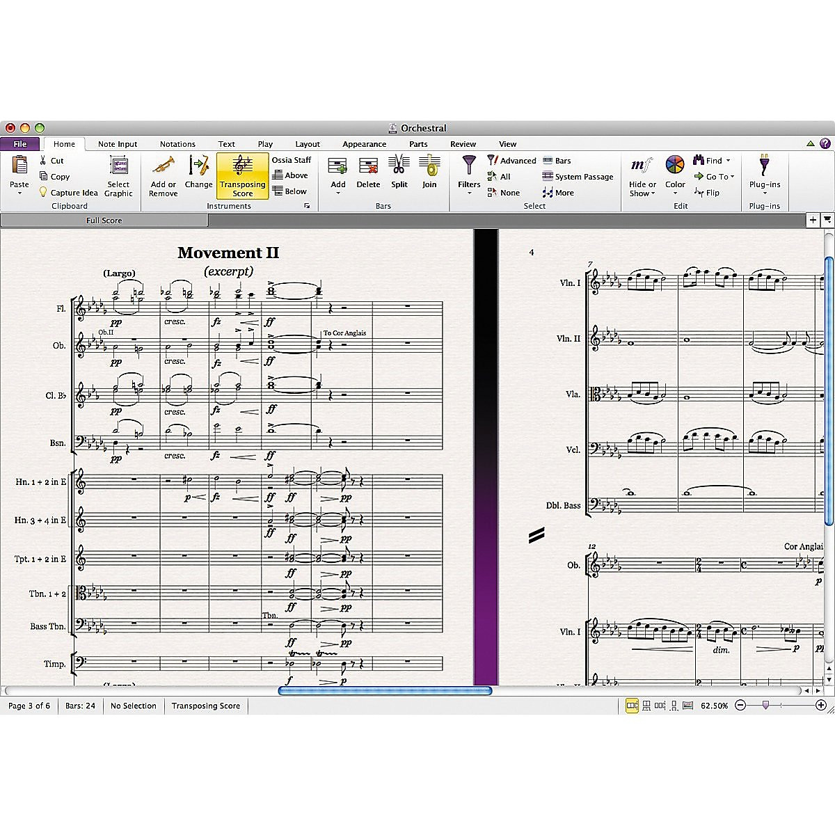Image resolution: width=835 pixels, height=835 pixels.
Task: Open the Appearance ribbon tab
Action: pos(364,144)
